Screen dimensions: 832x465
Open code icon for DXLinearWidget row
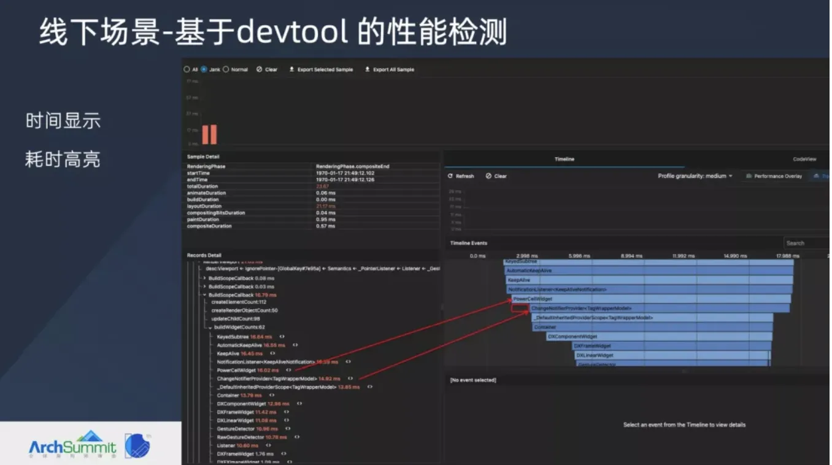[287, 420]
